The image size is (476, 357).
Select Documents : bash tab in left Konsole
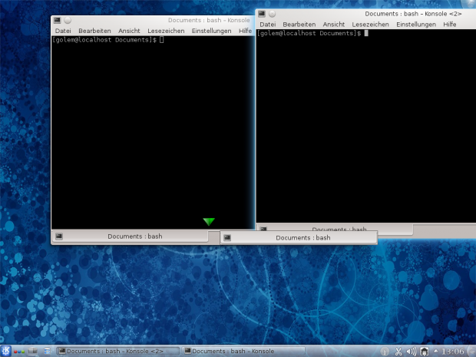click(x=134, y=236)
